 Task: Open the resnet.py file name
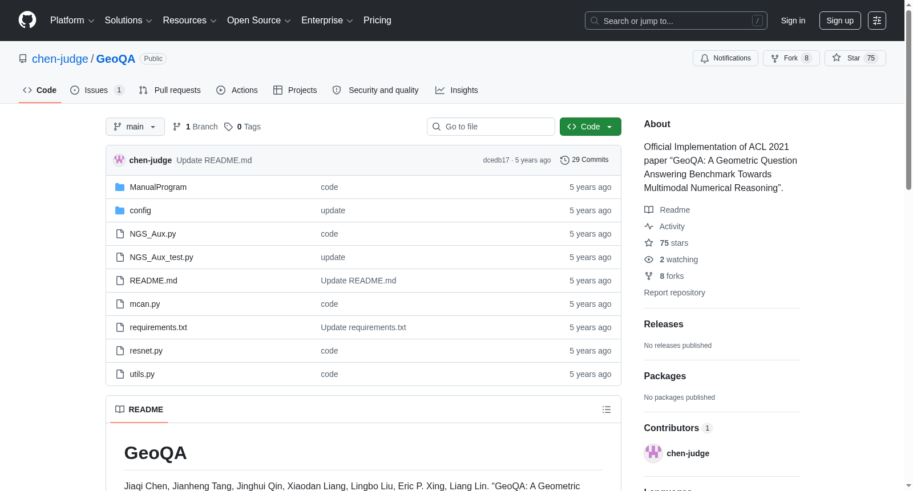(x=146, y=351)
